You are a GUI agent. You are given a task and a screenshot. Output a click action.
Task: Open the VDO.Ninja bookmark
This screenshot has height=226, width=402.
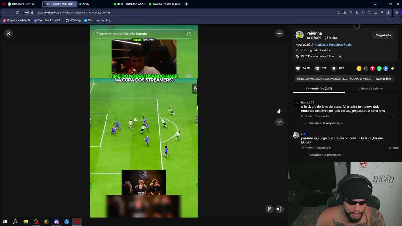(73, 20)
